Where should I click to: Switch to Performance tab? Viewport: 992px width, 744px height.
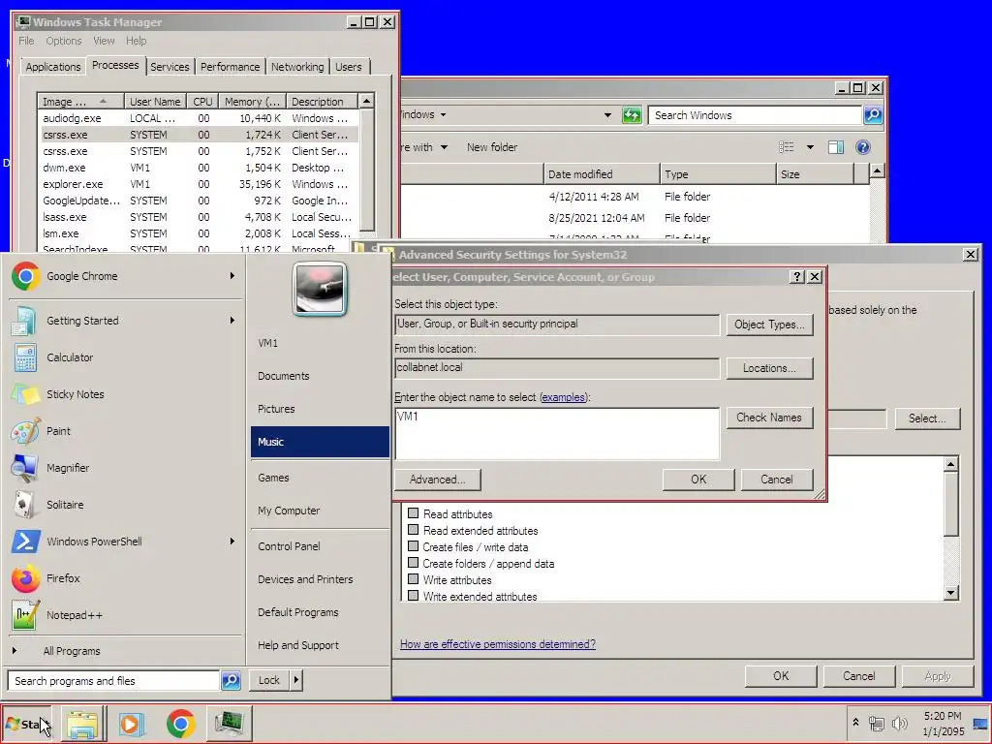click(x=230, y=67)
